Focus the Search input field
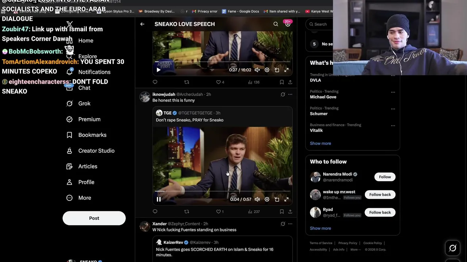Image resolution: width=467 pixels, height=262 pixels. point(320,24)
